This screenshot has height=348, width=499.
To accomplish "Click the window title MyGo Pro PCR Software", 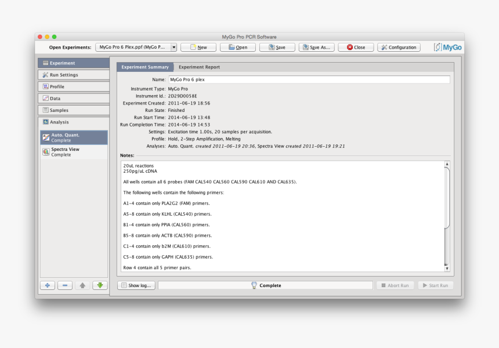I will click(249, 37).
